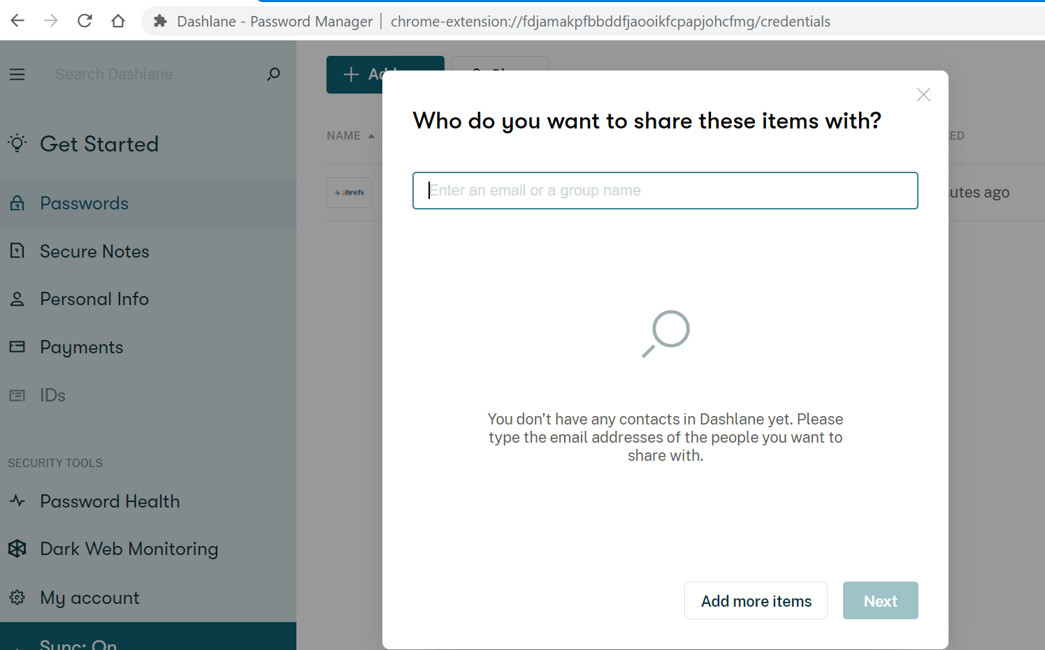Focus the email or group name field
The image size is (1045, 650).
664,190
